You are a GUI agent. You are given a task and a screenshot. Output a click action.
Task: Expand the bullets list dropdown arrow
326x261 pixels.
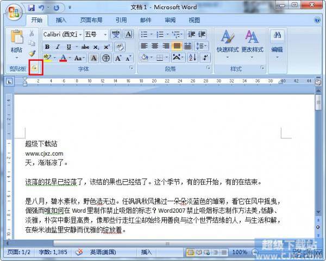(152, 35)
